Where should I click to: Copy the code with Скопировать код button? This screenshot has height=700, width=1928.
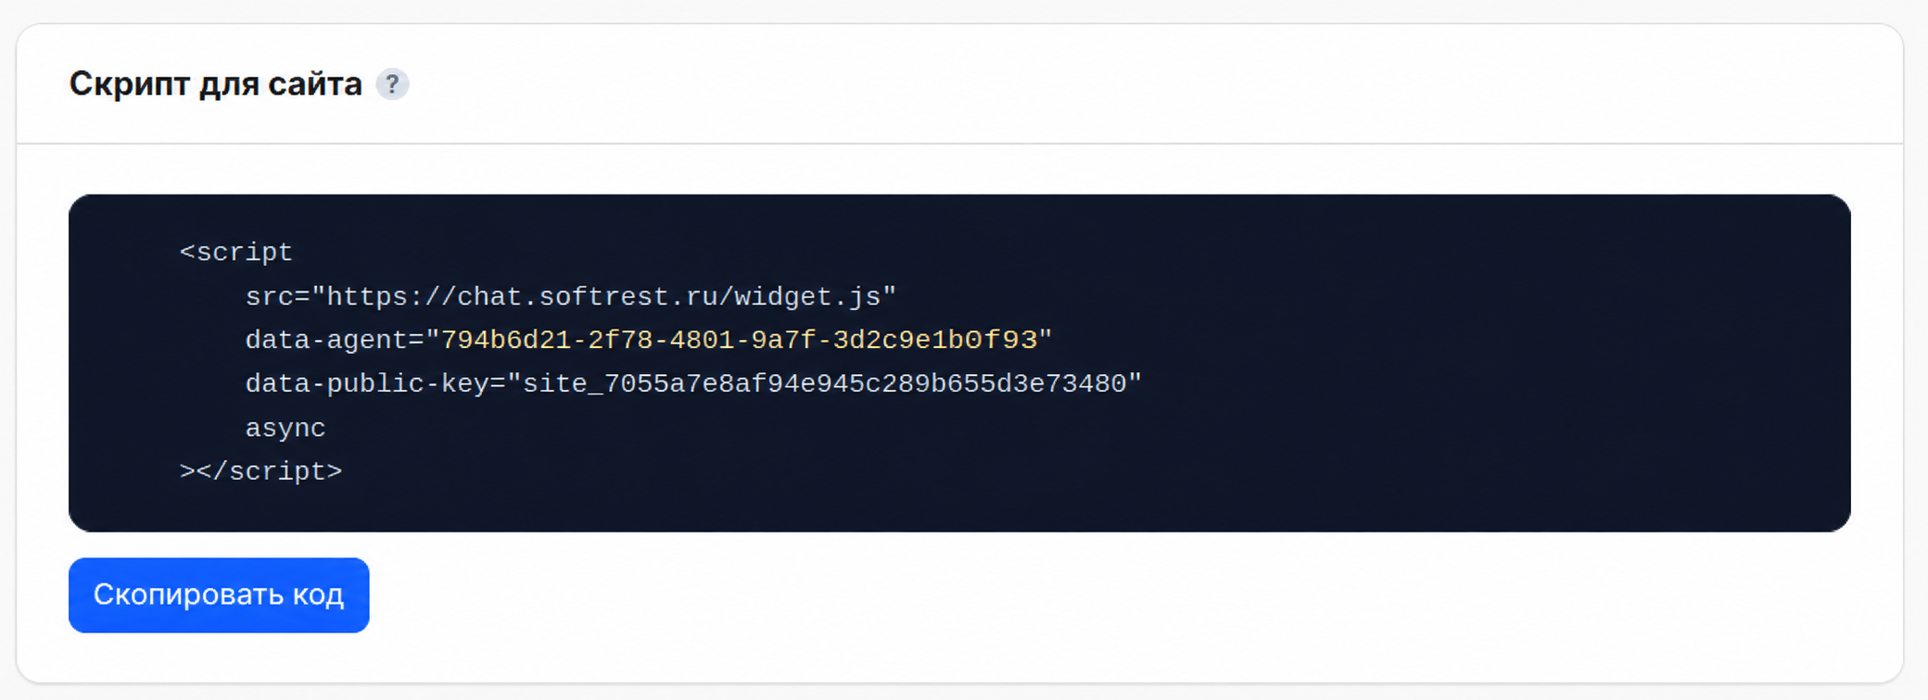[219, 595]
